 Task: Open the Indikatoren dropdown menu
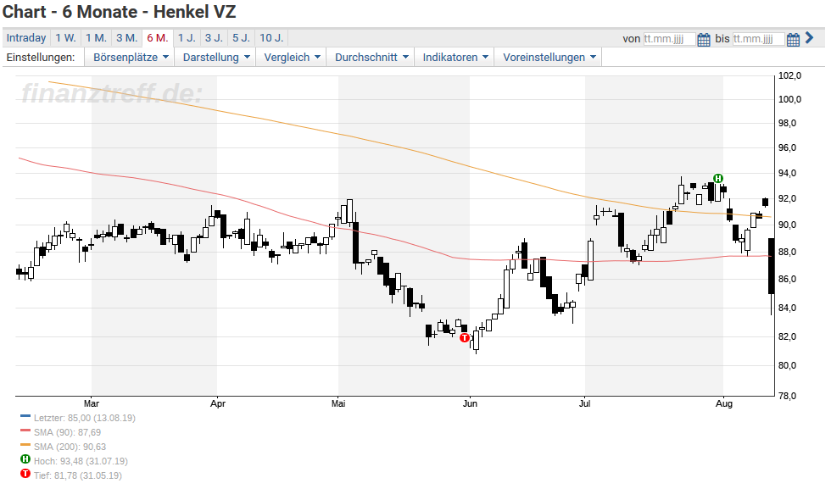(455, 58)
